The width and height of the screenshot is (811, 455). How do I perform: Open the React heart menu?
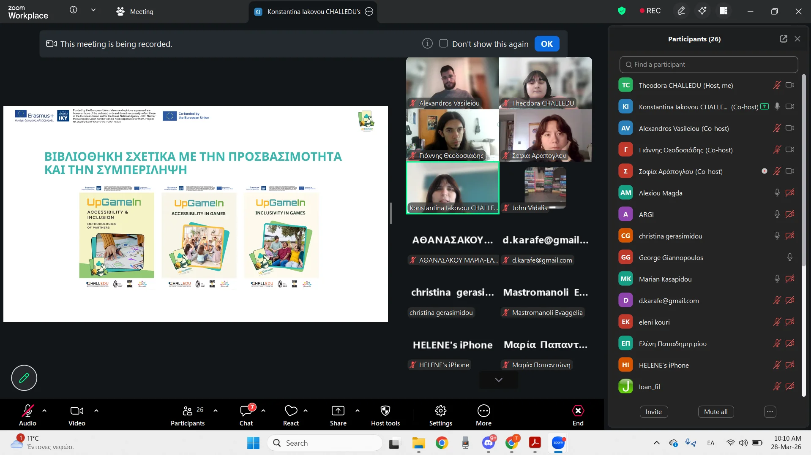coord(291,415)
